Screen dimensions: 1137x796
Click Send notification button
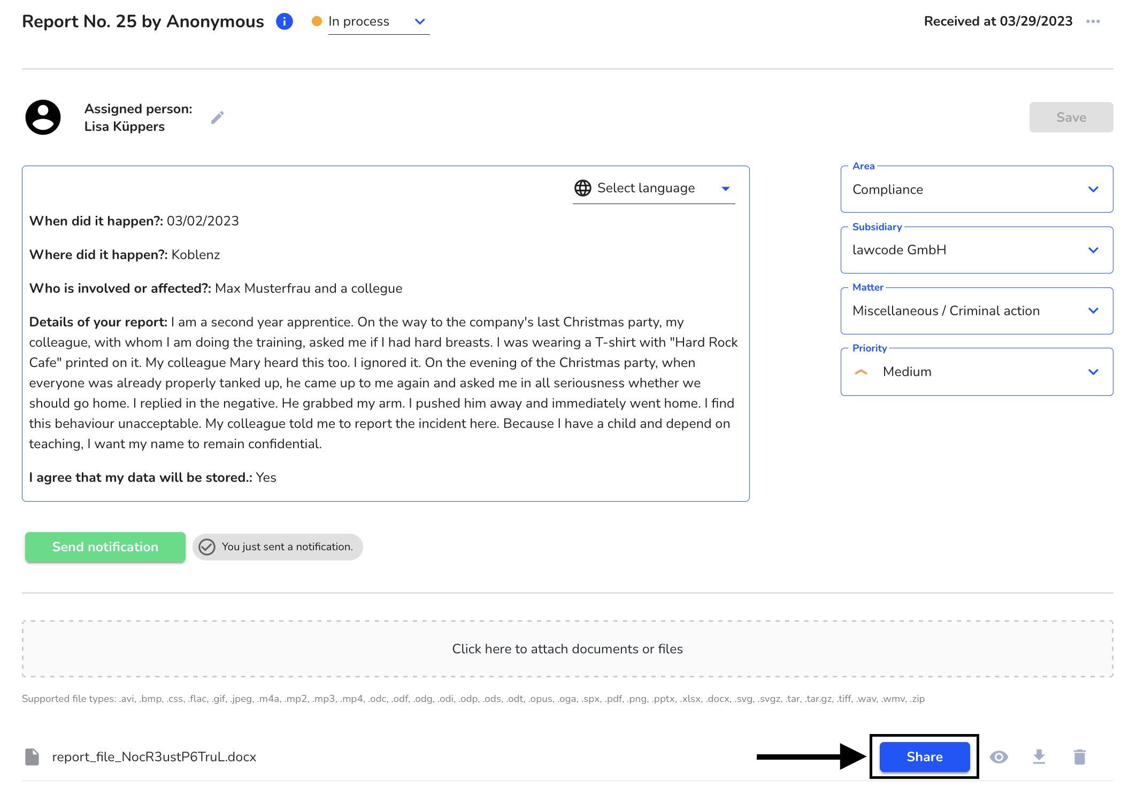pyautogui.click(x=104, y=547)
